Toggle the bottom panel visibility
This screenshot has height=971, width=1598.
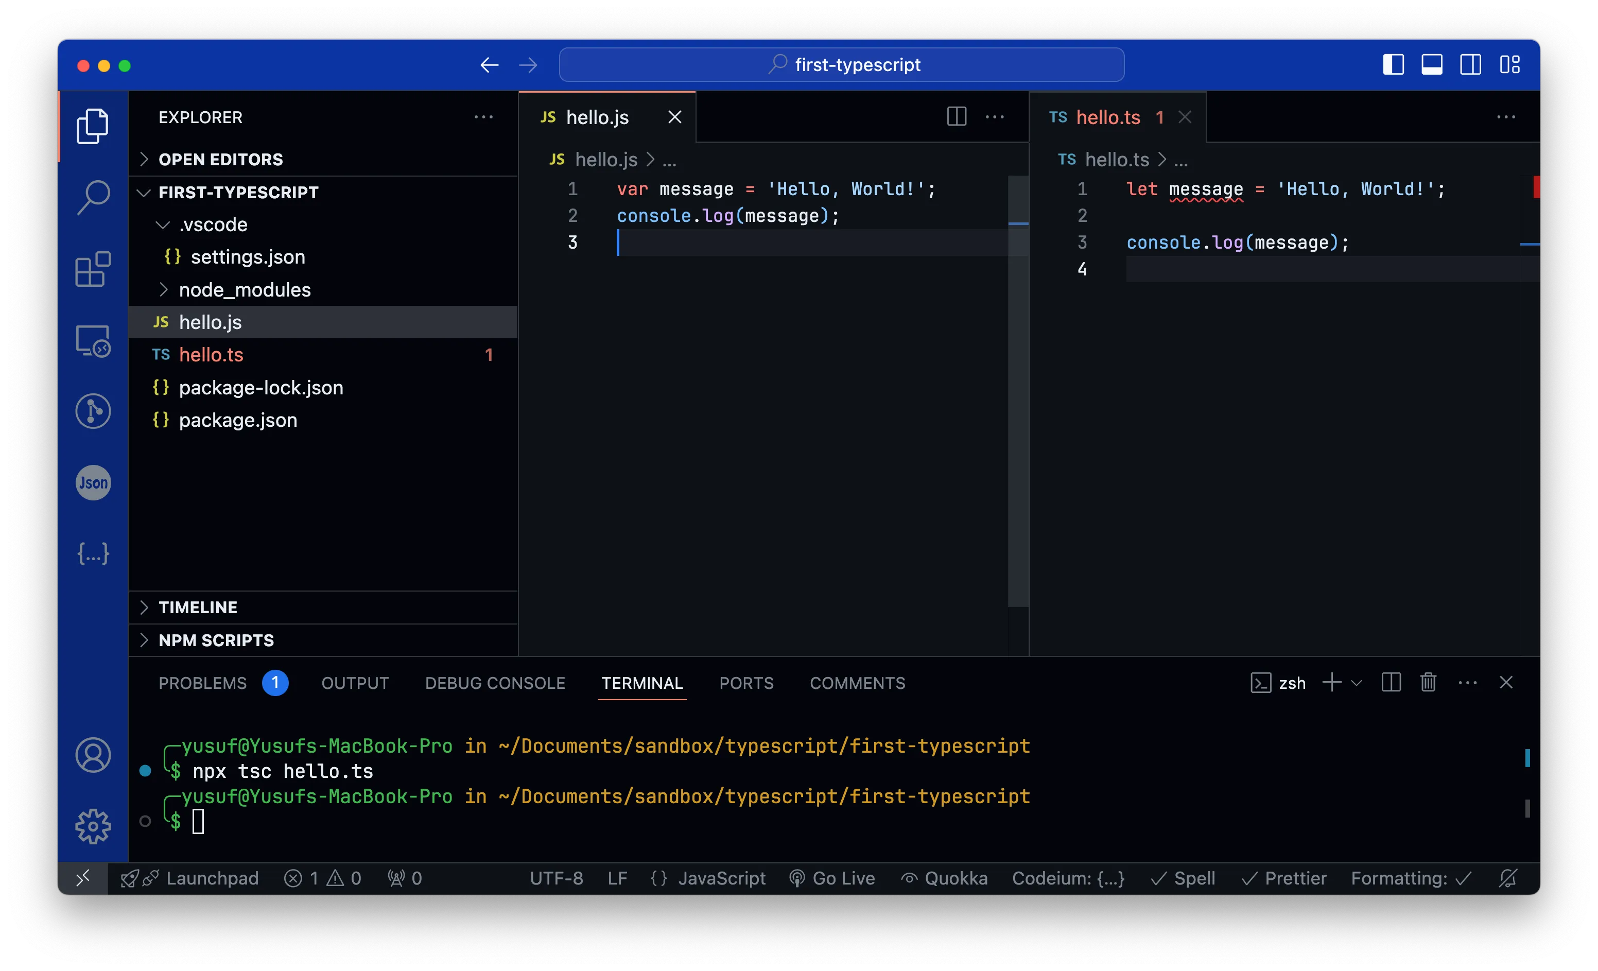(x=1432, y=65)
